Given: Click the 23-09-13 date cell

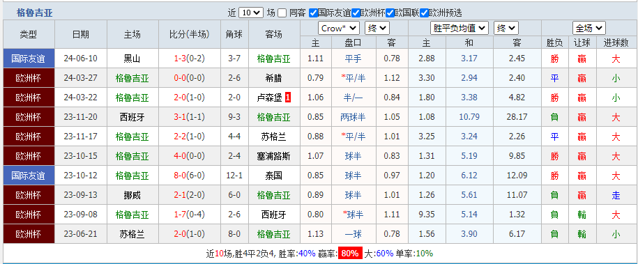Looking at the screenshot, I should point(81,195).
